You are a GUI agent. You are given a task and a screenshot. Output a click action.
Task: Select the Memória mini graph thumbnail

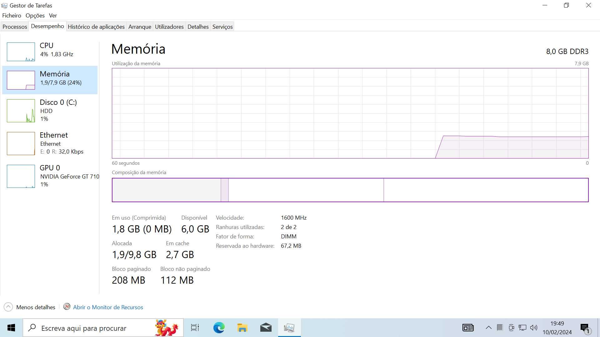coord(21,80)
